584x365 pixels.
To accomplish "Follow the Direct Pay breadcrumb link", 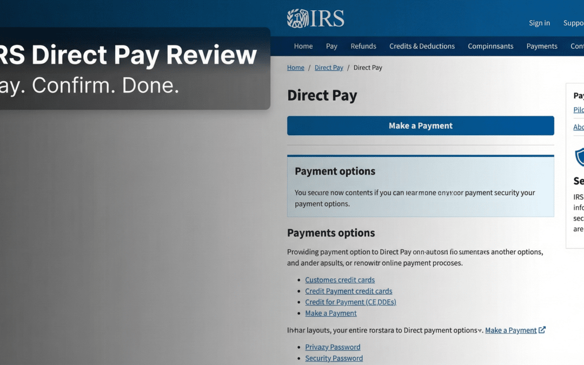I will coord(329,68).
